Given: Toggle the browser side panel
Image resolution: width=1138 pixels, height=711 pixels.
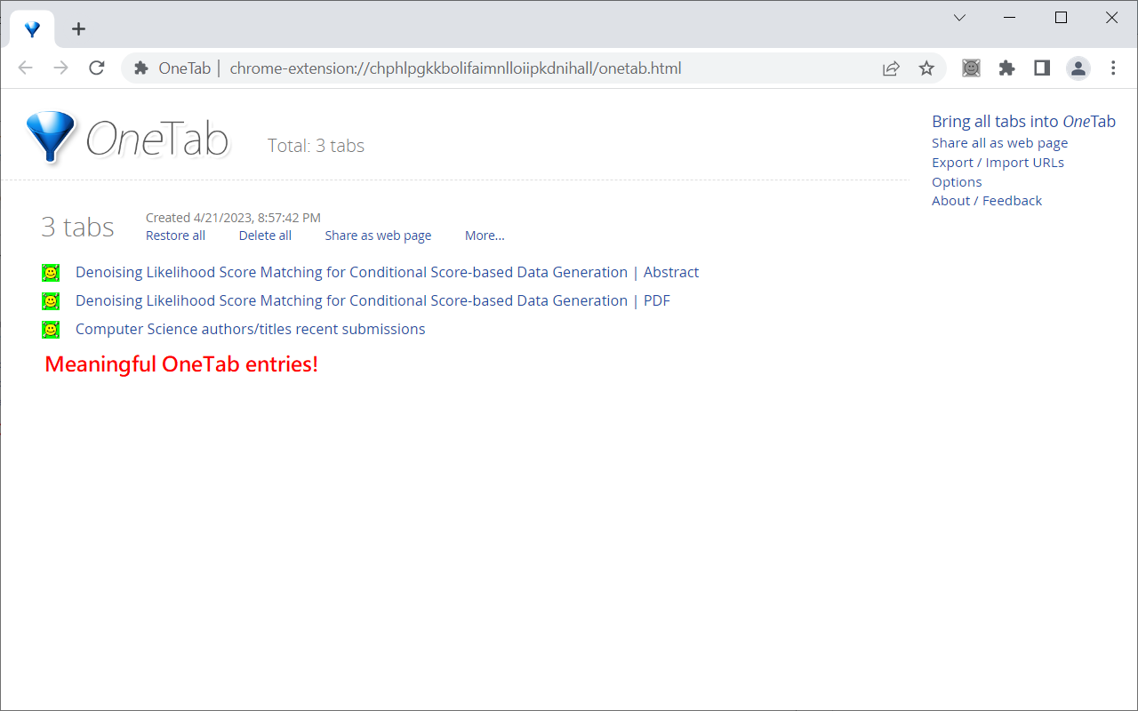Looking at the screenshot, I should (1042, 68).
